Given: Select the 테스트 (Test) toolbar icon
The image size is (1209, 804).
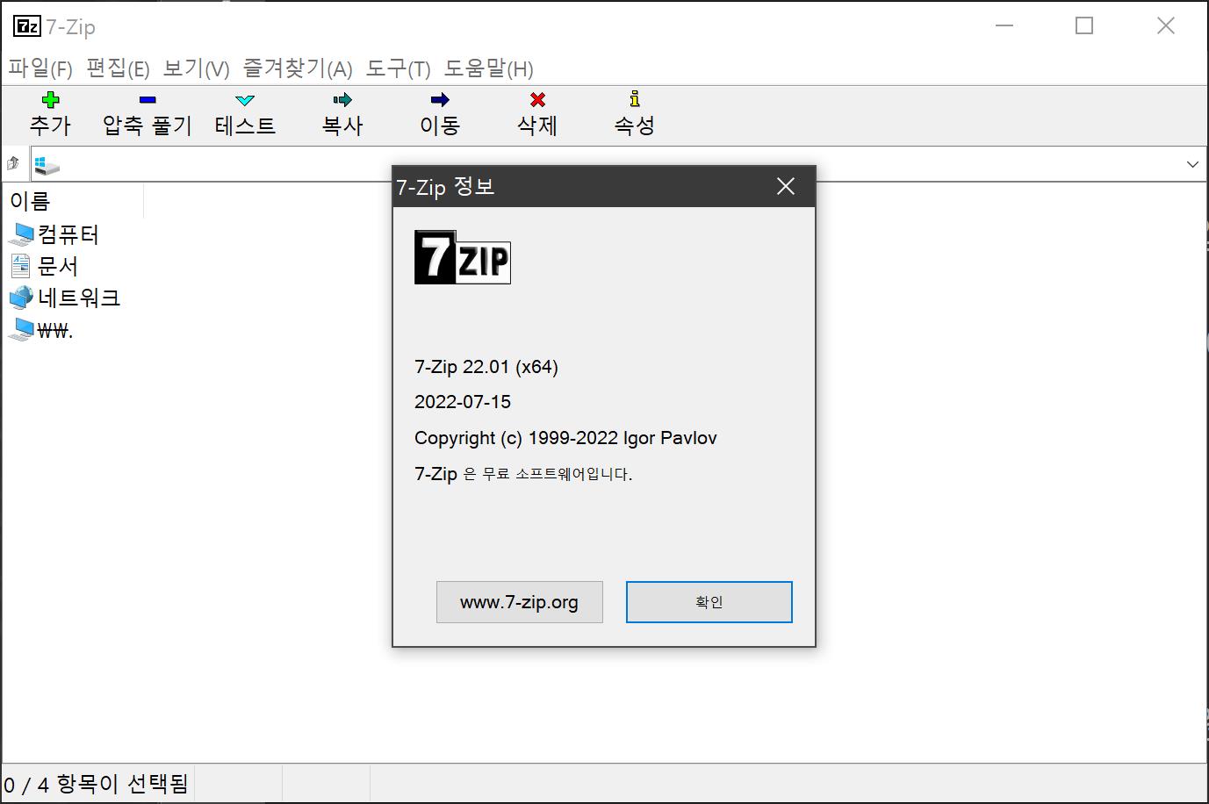Looking at the screenshot, I should (x=245, y=100).
